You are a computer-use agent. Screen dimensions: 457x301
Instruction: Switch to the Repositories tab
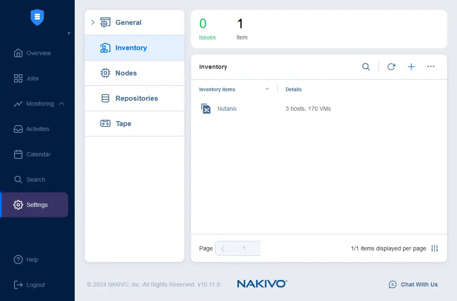[134, 98]
